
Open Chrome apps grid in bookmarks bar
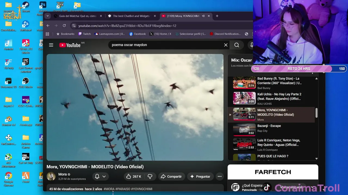point(47,34)
